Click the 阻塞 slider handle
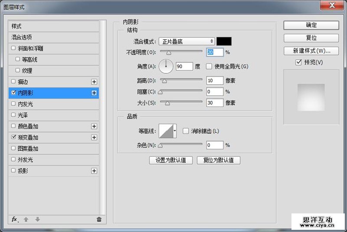The width and height of the screenshot is (347, 232). tap(160, 92)
